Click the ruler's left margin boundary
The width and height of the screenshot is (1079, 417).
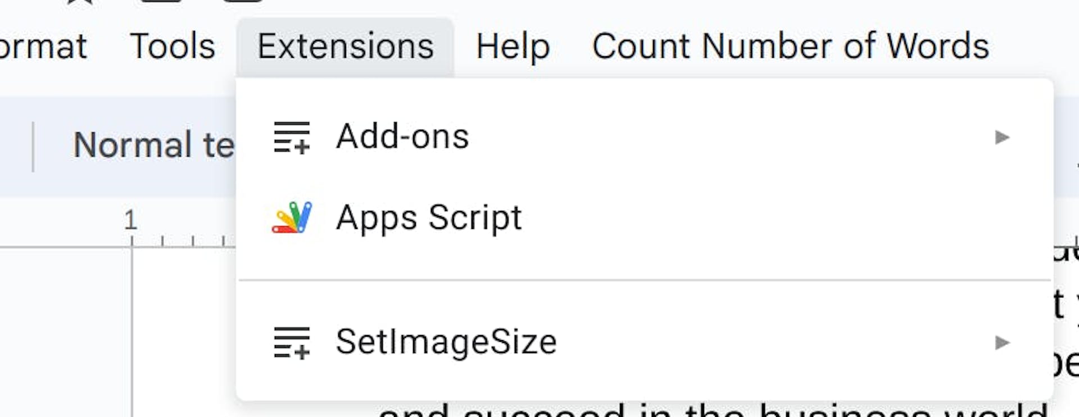[133, 242]
